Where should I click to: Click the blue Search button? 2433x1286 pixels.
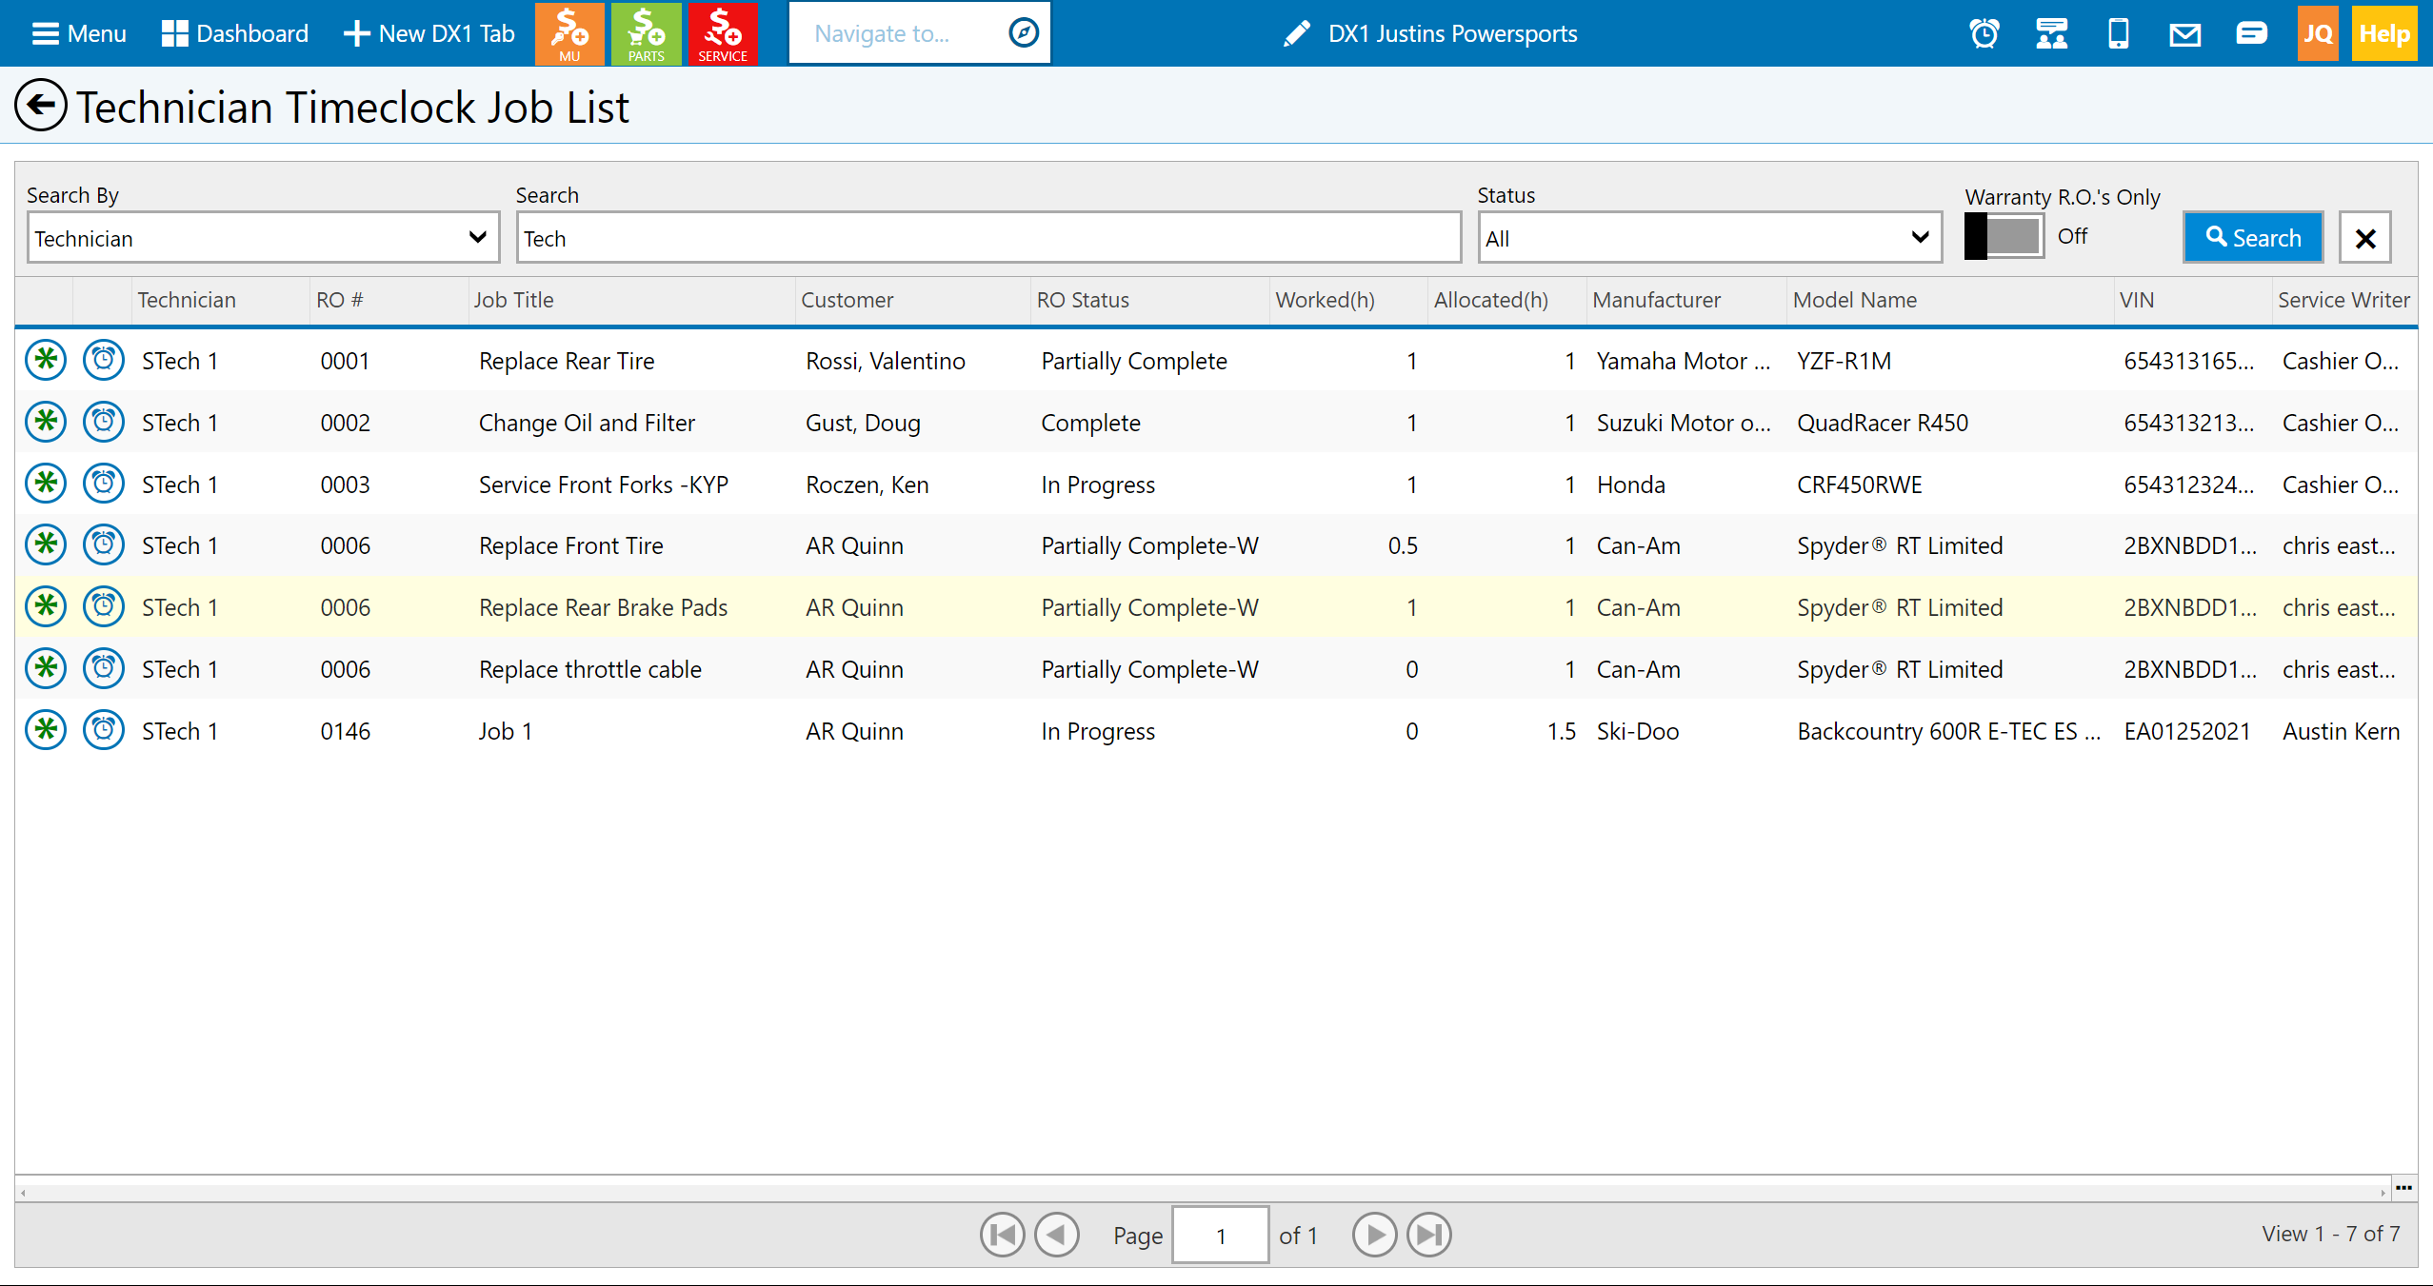[2252, 238]
